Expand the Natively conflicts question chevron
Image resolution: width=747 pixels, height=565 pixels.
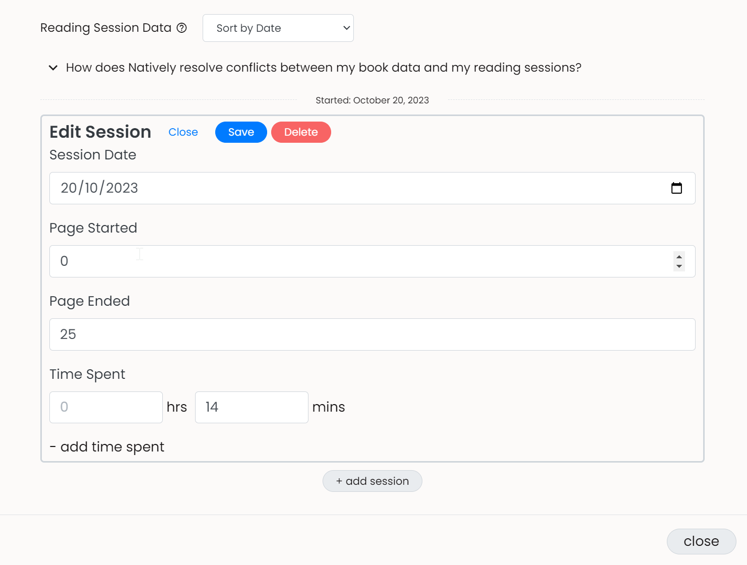point(53,68)
